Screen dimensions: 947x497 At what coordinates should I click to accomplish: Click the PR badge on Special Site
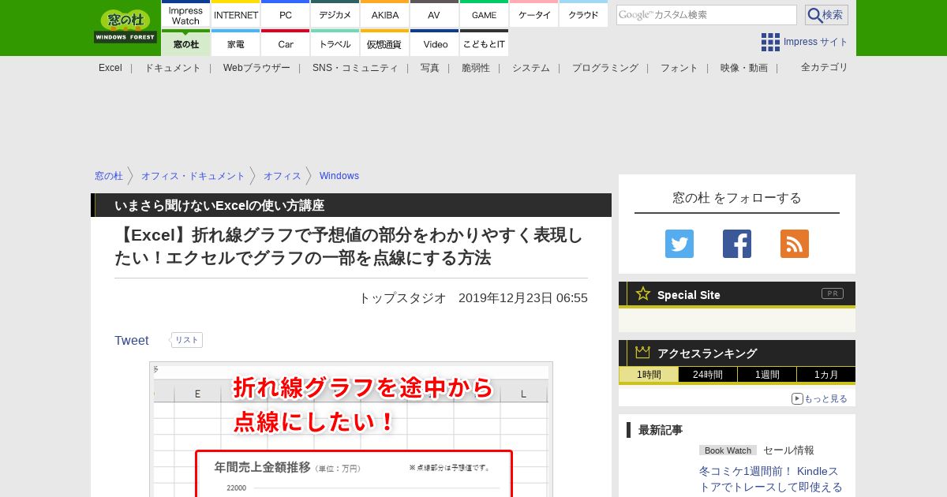tap(833, 293)
